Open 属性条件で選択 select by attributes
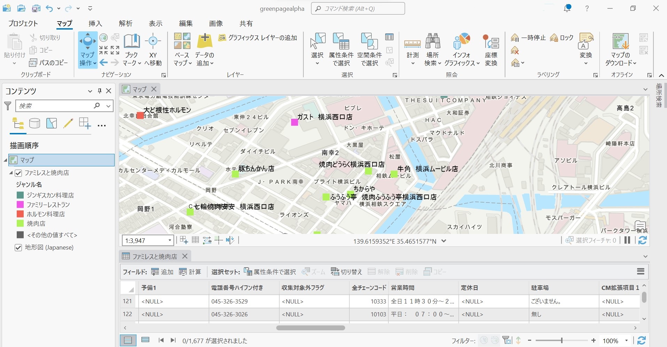 point(341,50)
